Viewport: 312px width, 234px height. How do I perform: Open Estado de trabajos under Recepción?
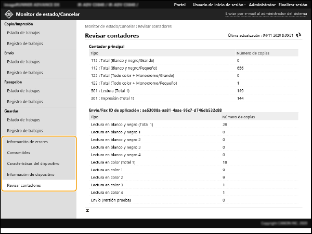23,91
